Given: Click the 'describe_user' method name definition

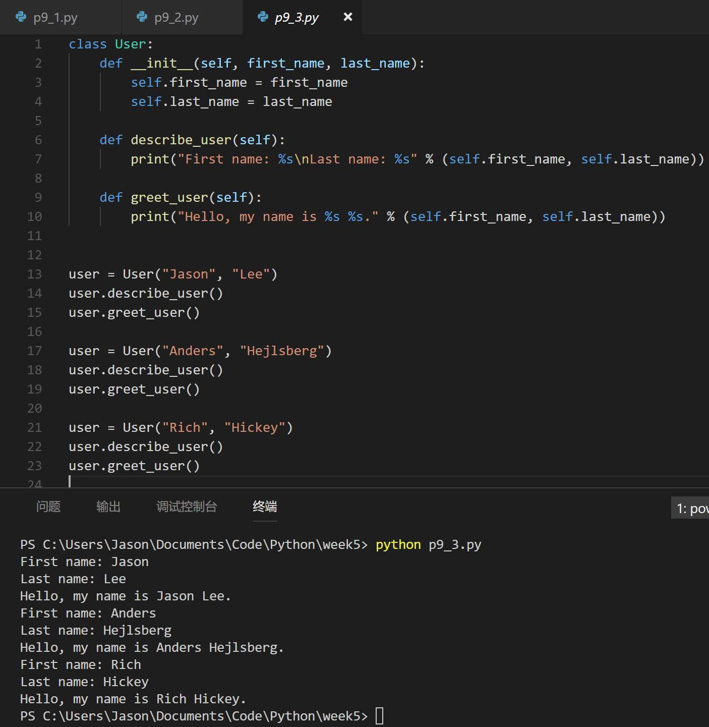Looking at the screenshot, I should [181, 140].
